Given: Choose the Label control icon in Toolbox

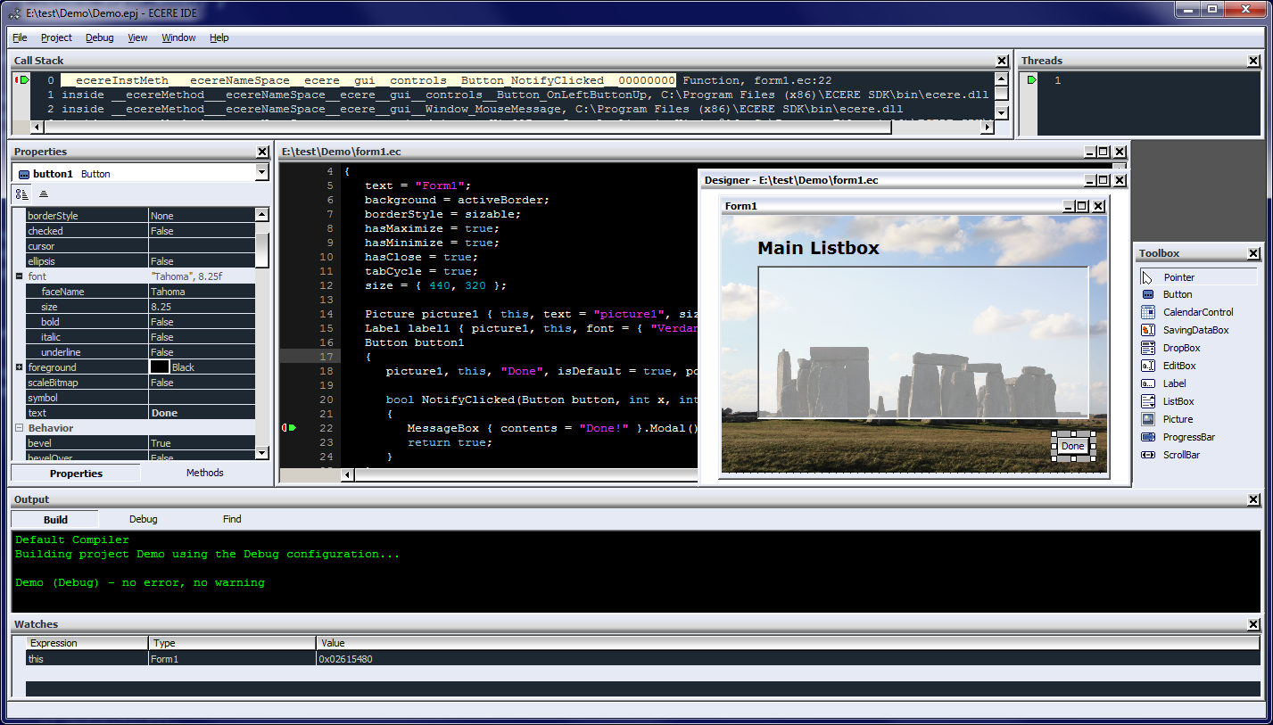Looking at the screenshot, I should click(1147, 383).
